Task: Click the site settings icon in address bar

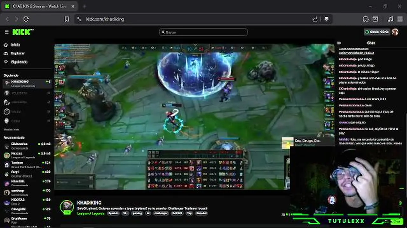Action: pos(79,19)
